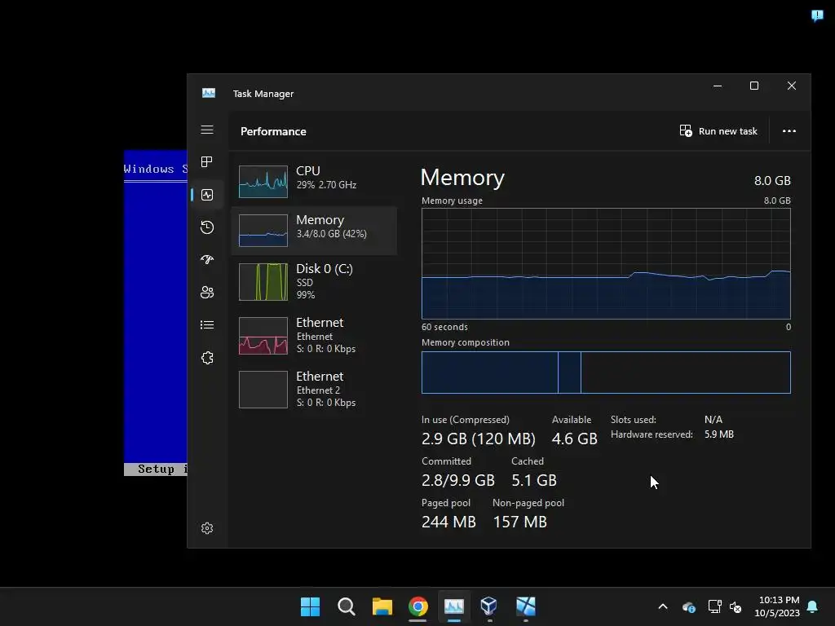Click the in-use segment of Memory composition bar
The height and width of the screenshot is (626, 835).
pyautogui.click(x=489, y=372)
